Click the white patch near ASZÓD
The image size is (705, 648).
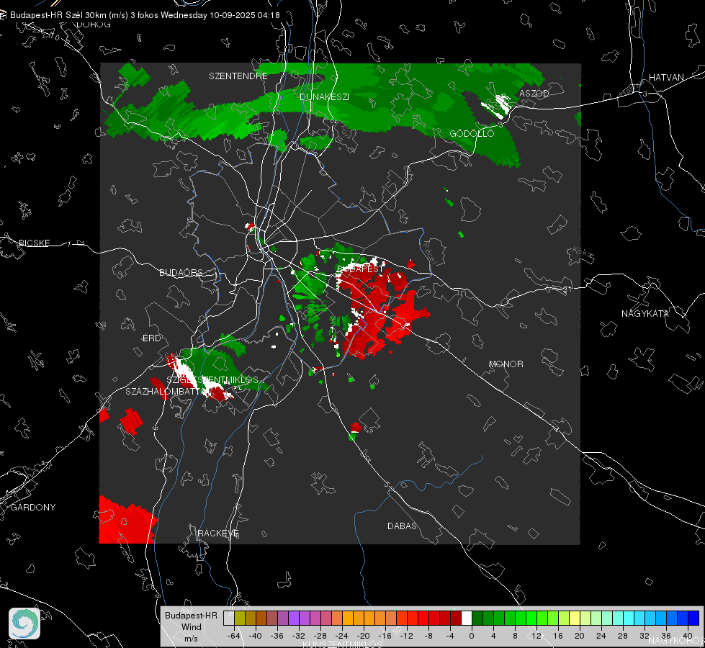pos(498,106)
